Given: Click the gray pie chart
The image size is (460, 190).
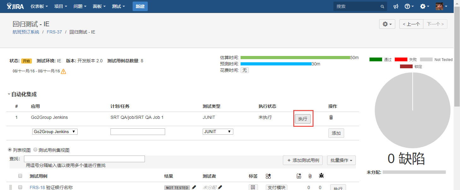Looking at the screenshot, I should (413, 110).
